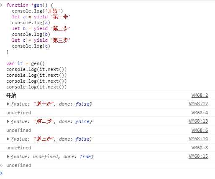Open source link VM68:12
The width and height of the screenshot is (215, 179).
click(x=198, y=103)
